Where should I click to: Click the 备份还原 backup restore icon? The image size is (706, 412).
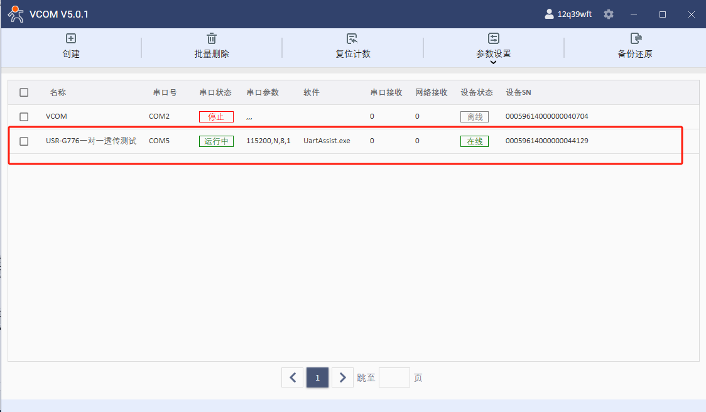635,39
